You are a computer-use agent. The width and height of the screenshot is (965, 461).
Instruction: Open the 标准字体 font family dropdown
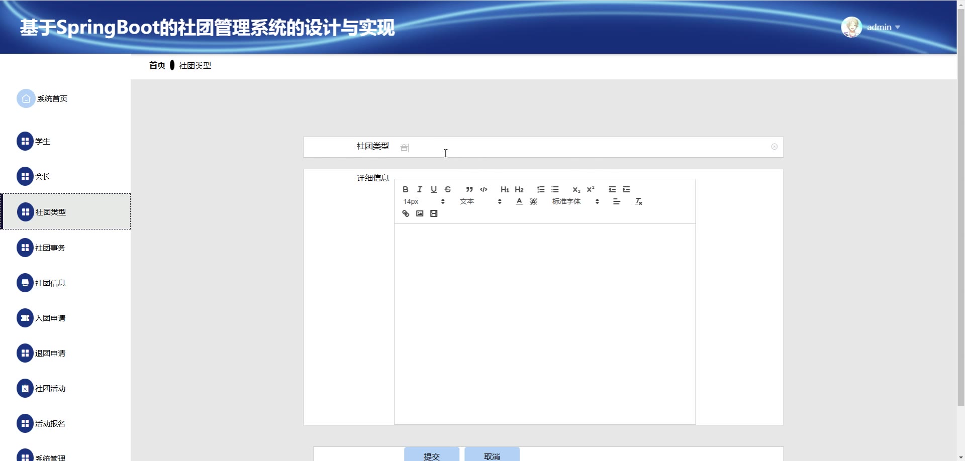575,201
